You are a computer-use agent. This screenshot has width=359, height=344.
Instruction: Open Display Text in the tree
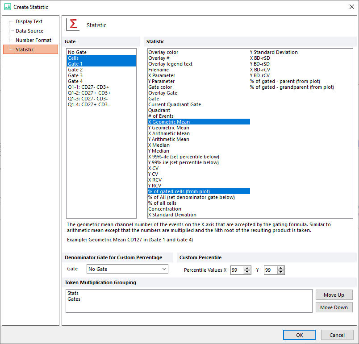[x=29, y=21]
